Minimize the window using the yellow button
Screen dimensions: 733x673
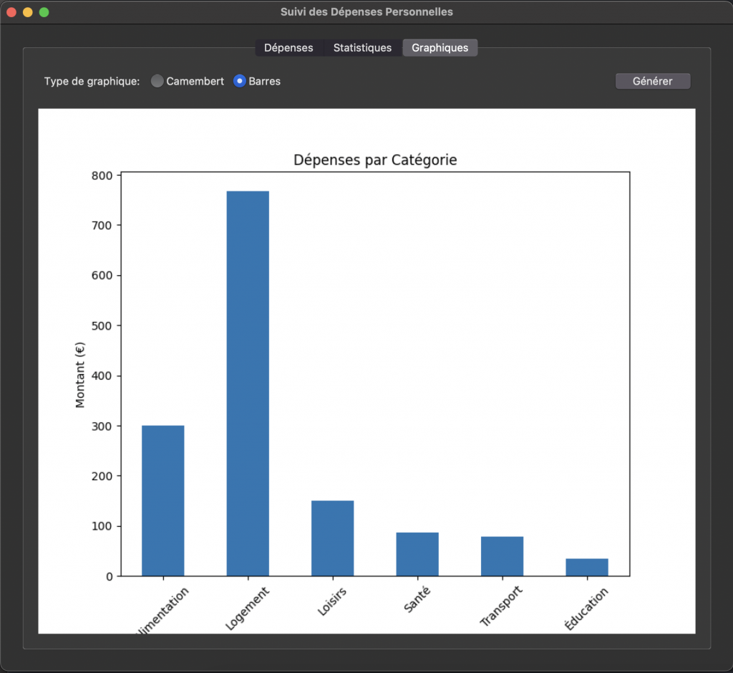(x=28, y=12)
